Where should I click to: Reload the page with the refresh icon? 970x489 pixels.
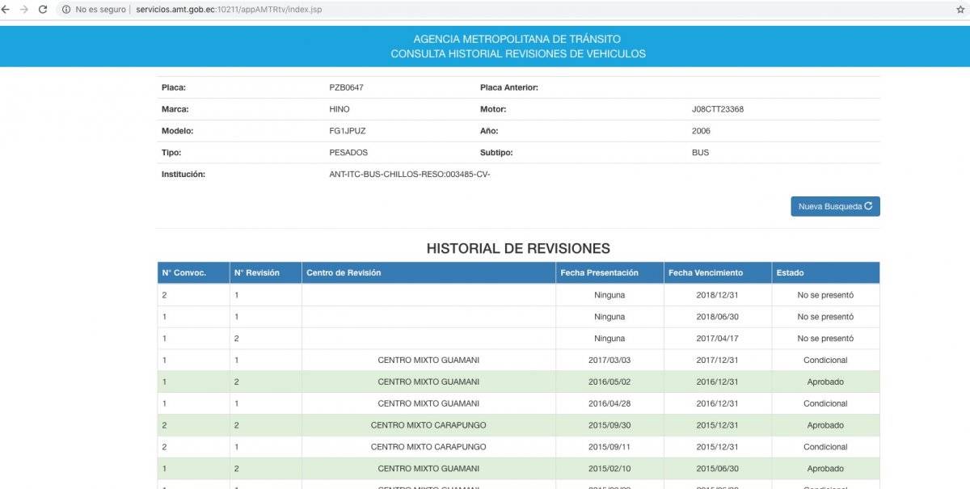coord(42,9)
